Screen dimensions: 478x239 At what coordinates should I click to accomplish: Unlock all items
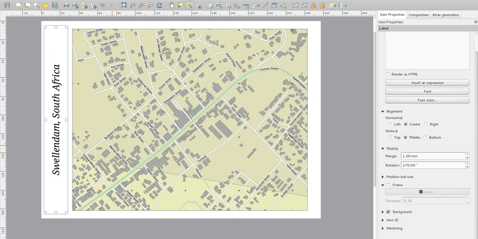pyautogui.click(x=322, y=5)
